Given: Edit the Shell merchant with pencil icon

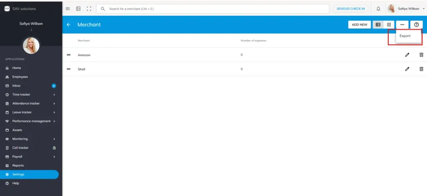Looking at the screenshot, I should point(407,69).
